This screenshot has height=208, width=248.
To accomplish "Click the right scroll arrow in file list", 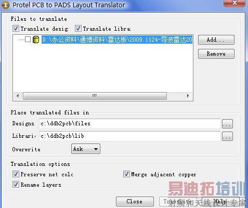I will click(x=188, y=96).
